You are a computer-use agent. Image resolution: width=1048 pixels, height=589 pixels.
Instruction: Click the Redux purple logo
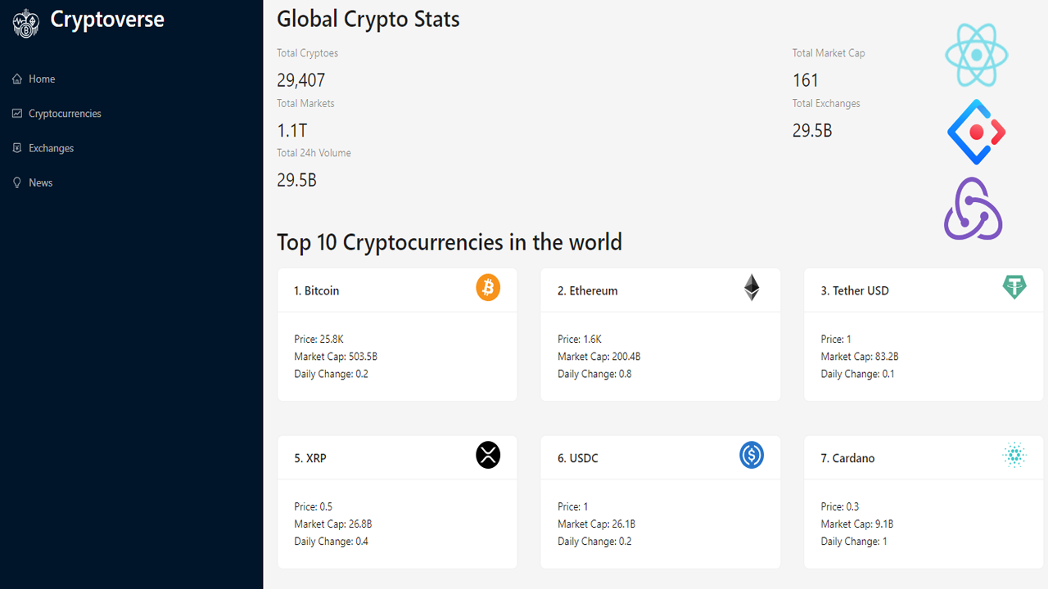[973, 209]
